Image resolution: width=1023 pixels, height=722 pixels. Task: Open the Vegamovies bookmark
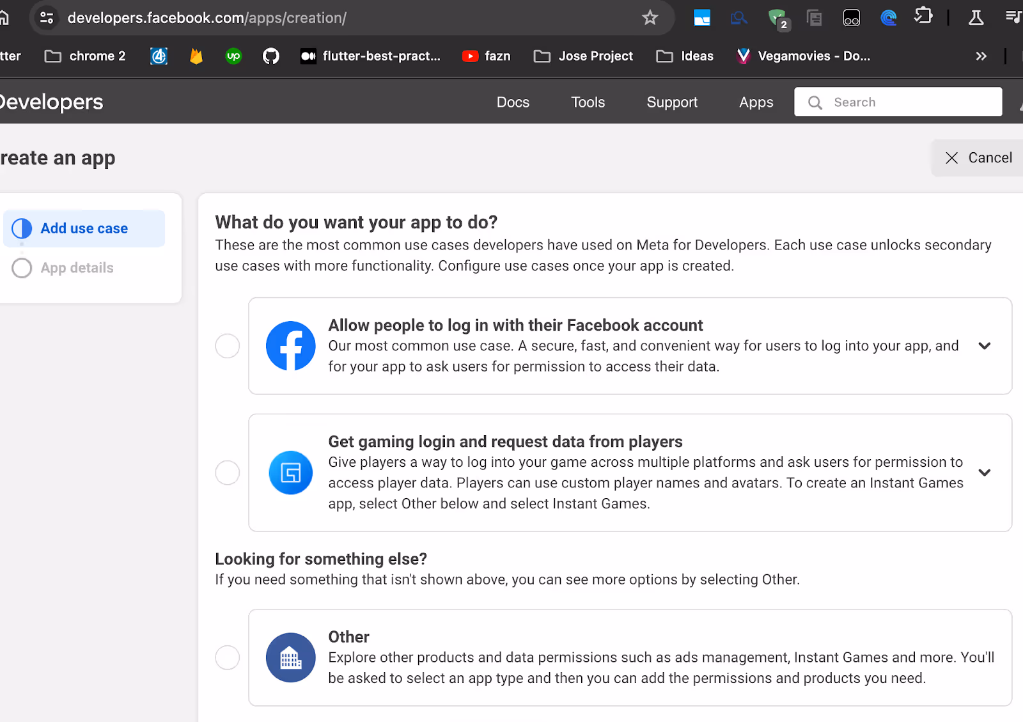804,56
